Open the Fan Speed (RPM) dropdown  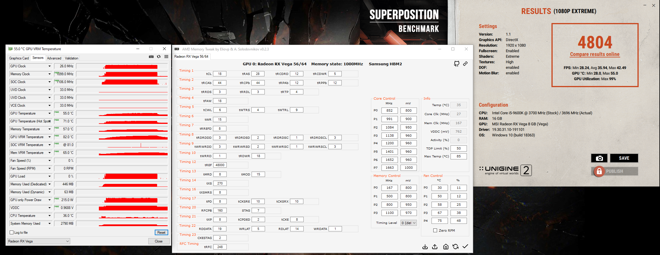click(x=49, y=168)
